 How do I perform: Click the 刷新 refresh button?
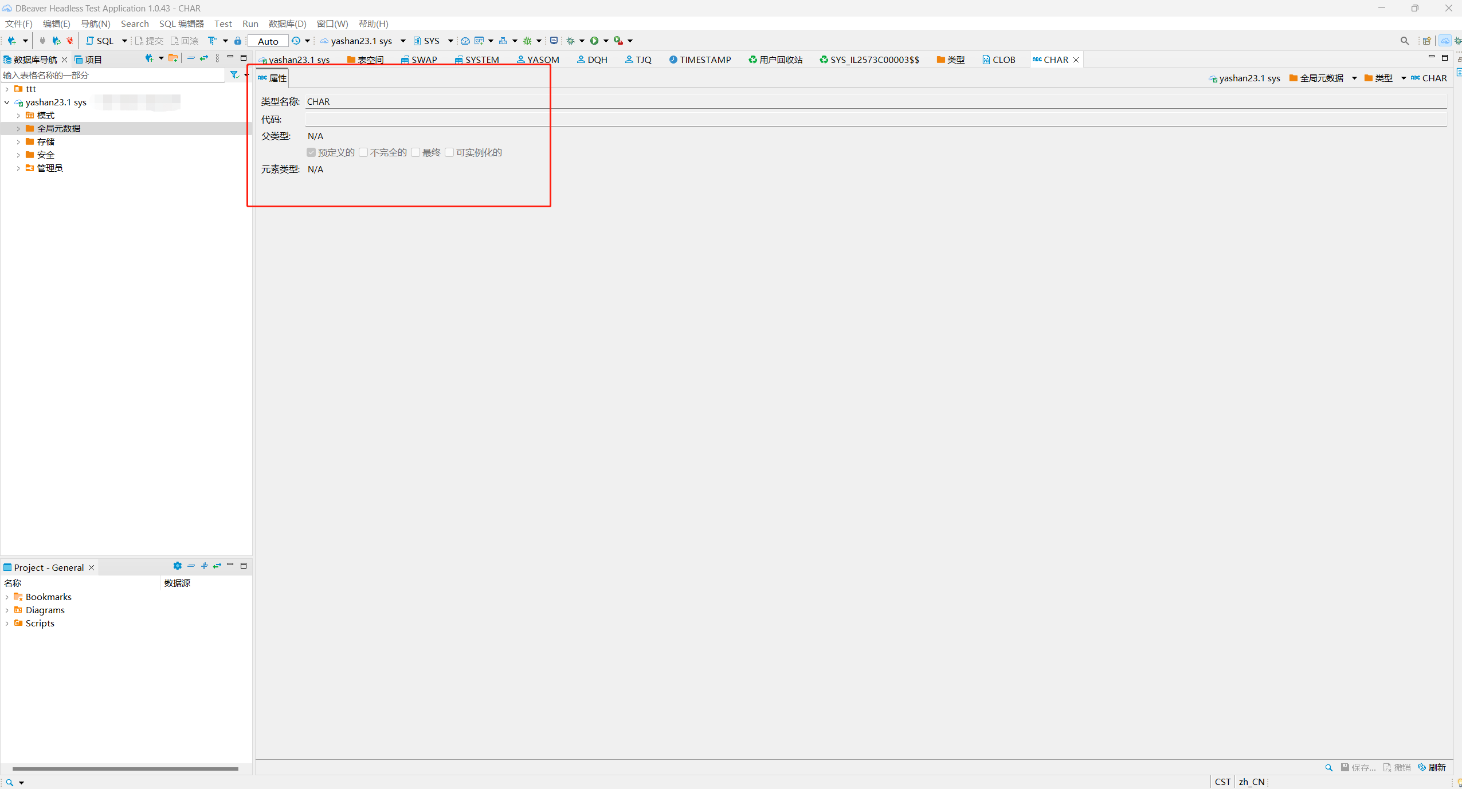(1432, 768)
